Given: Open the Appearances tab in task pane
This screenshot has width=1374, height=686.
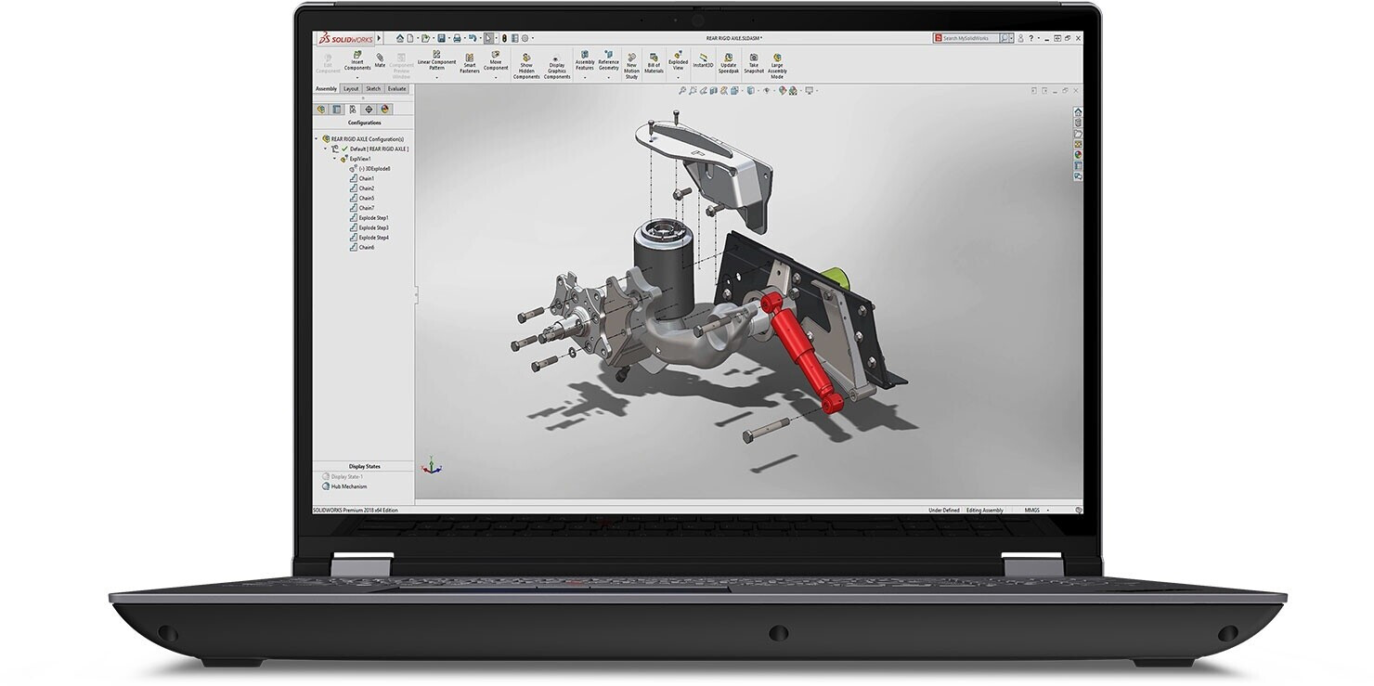Looking at the screenshot, I should point(1078,155).
